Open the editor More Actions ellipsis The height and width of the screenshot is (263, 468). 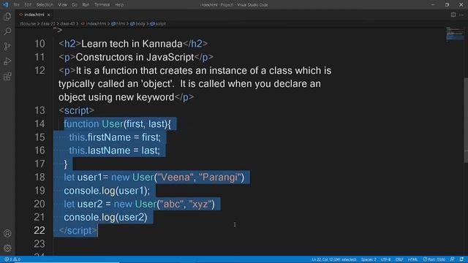[x=461, y=15]
